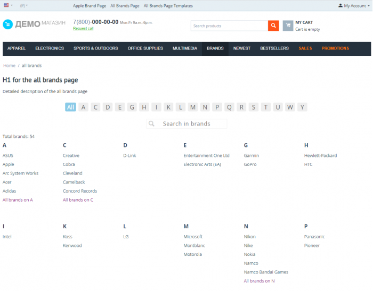373x291 pixels.
Task: Click the Request call link
Action: click(x=83, y=28)
